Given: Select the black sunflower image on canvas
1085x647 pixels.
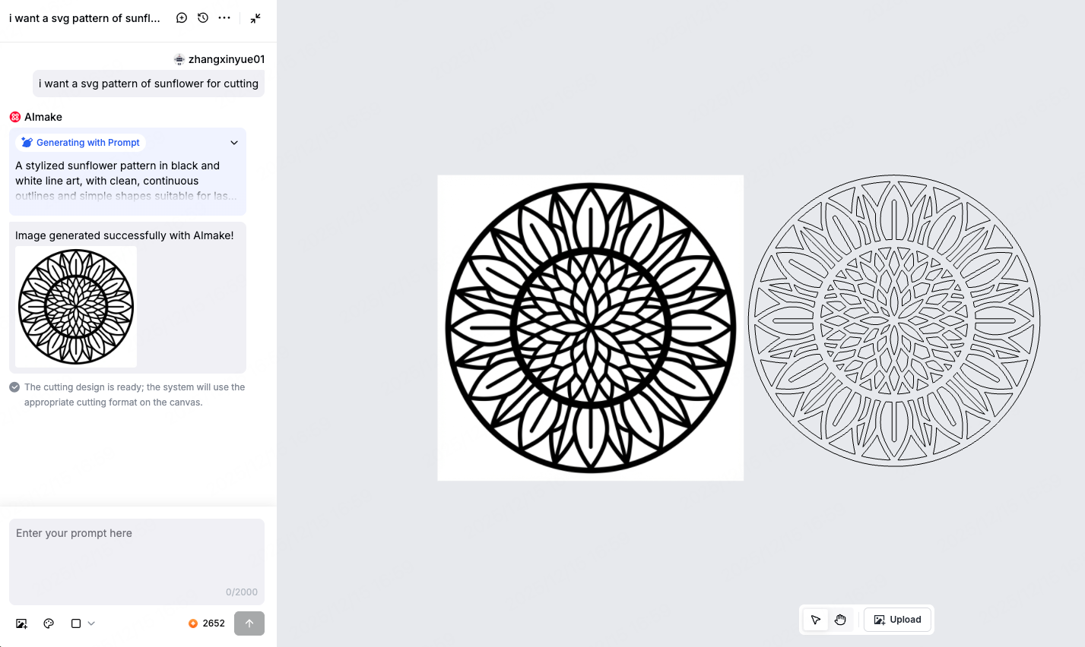Looking at the screenshot, I should point(591,328).
